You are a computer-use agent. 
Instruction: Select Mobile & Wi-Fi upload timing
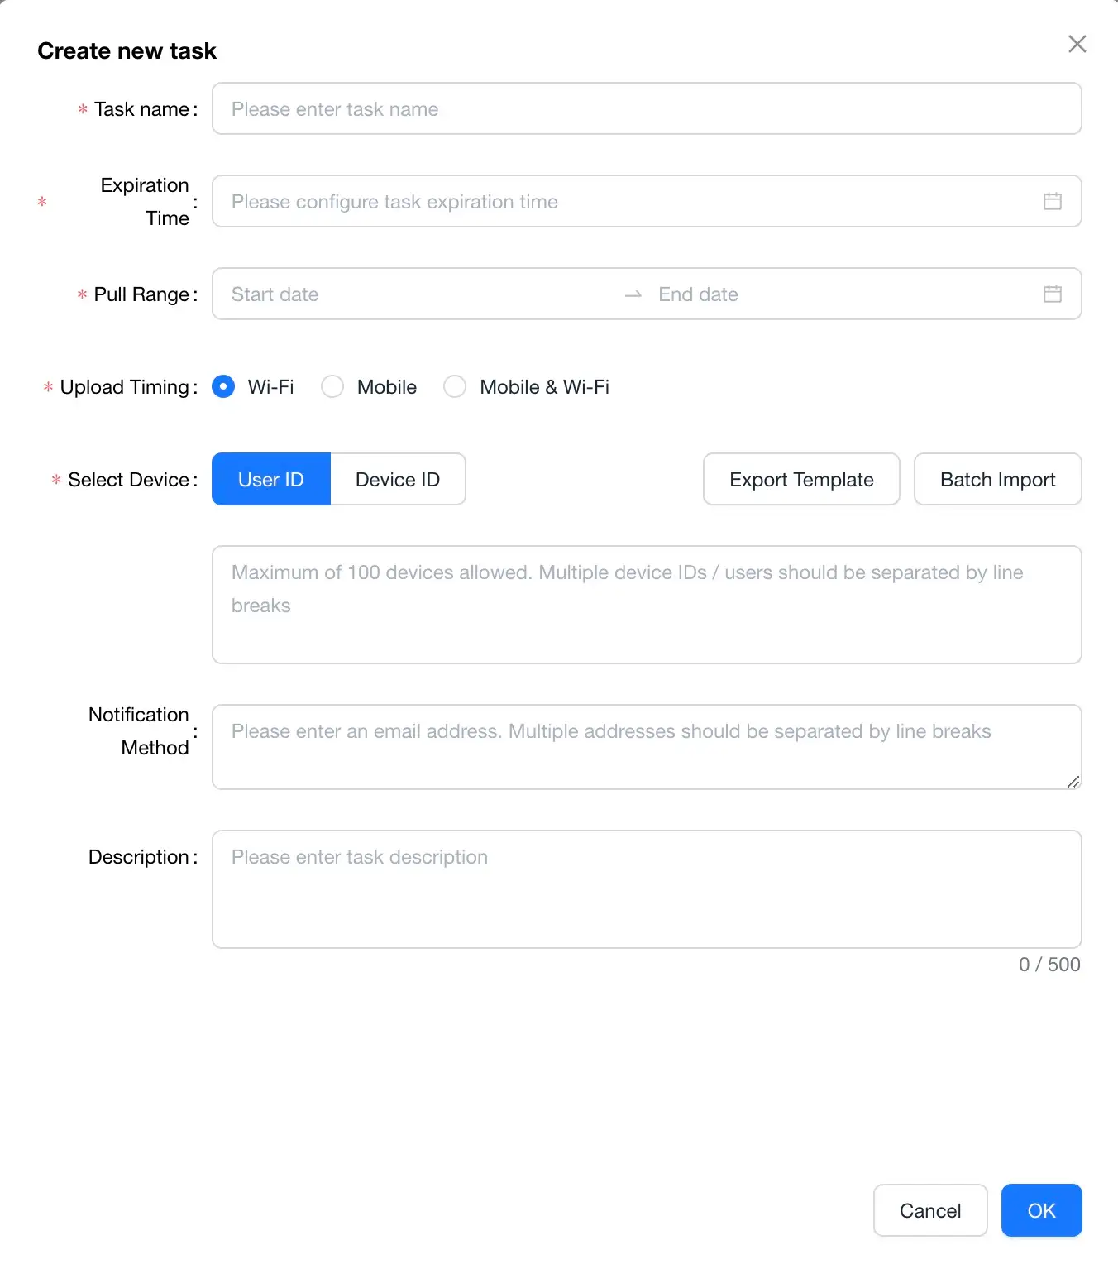point(455,386)
